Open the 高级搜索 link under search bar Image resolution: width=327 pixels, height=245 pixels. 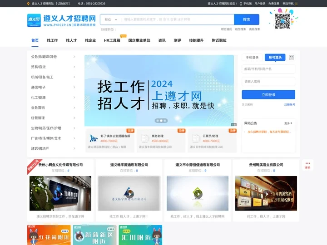[254, 29]
